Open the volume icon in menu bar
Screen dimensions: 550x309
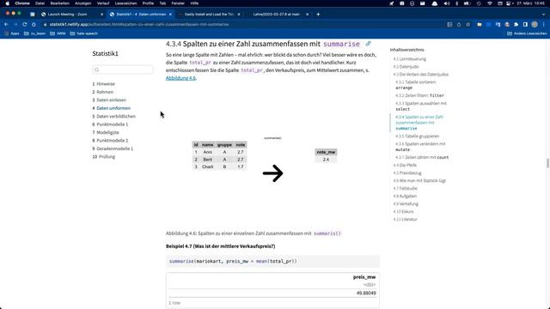[x=447, y=3]
